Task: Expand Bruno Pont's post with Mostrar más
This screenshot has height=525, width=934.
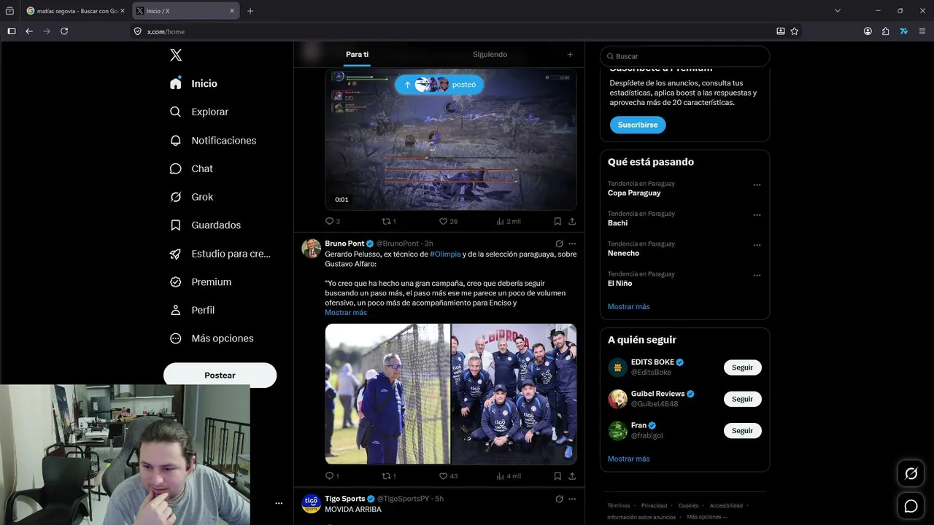Action: click(x=346, y=313)
